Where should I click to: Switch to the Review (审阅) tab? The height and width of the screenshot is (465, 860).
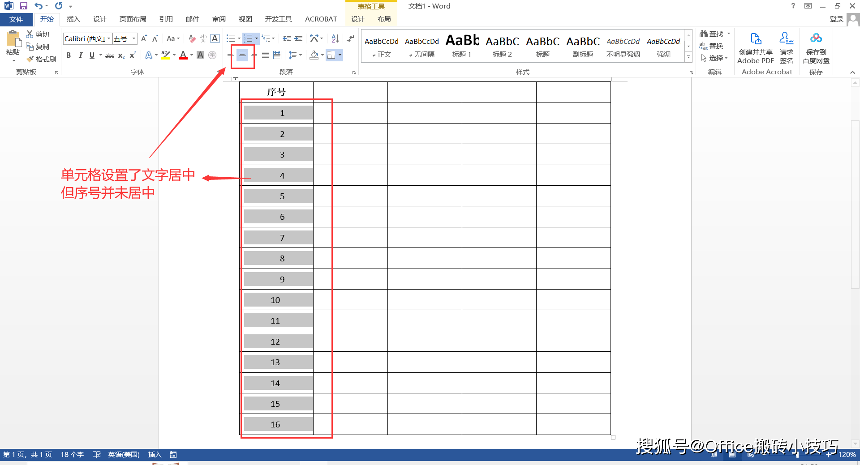[x=219, y=19]
